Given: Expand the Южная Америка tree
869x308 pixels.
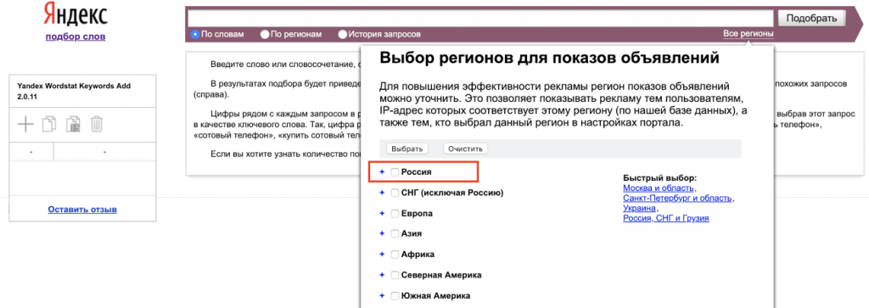Looking at the screenshot, I should pyautogui.click(x=381, y=295).
